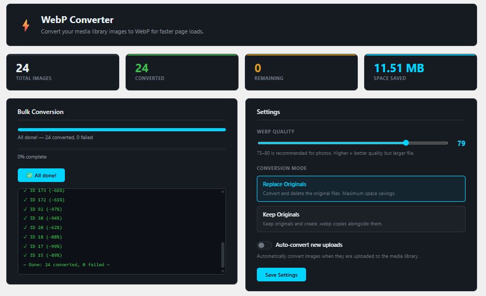Click the 11.51 MB Space Saved card
This screenshot has height=296, width=486.
pos(420,72)
